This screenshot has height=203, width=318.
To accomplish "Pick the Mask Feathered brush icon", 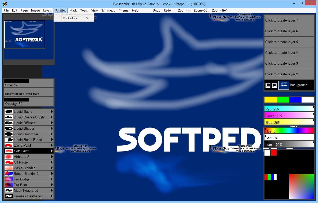I will tap(9, 190).
